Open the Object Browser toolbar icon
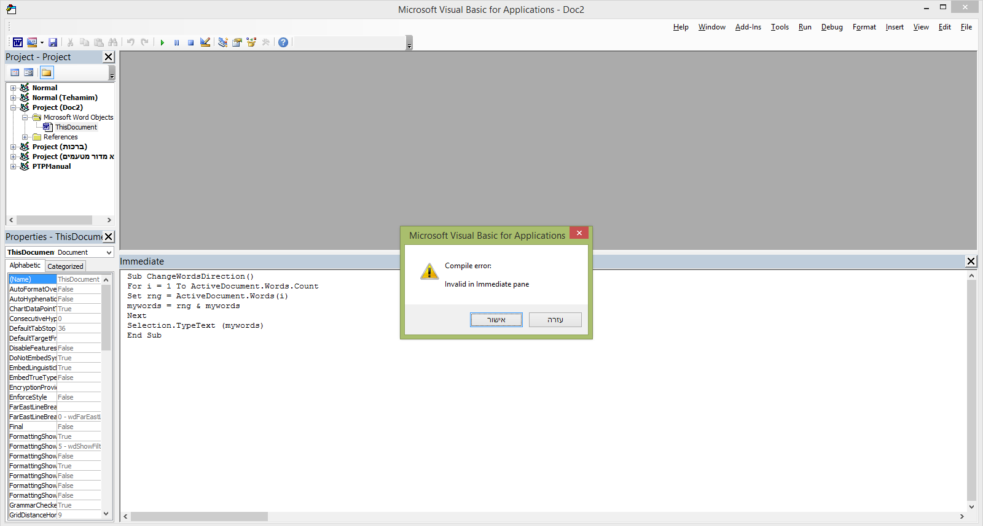 click(251, 42)
